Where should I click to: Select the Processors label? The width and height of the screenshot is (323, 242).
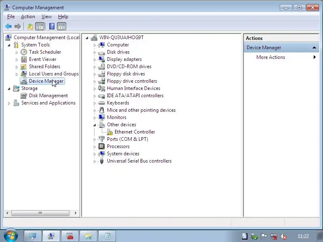pyautogui.click(x=118, y=146)
